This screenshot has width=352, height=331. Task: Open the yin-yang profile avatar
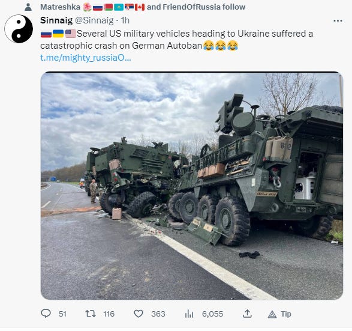(19, 29)
